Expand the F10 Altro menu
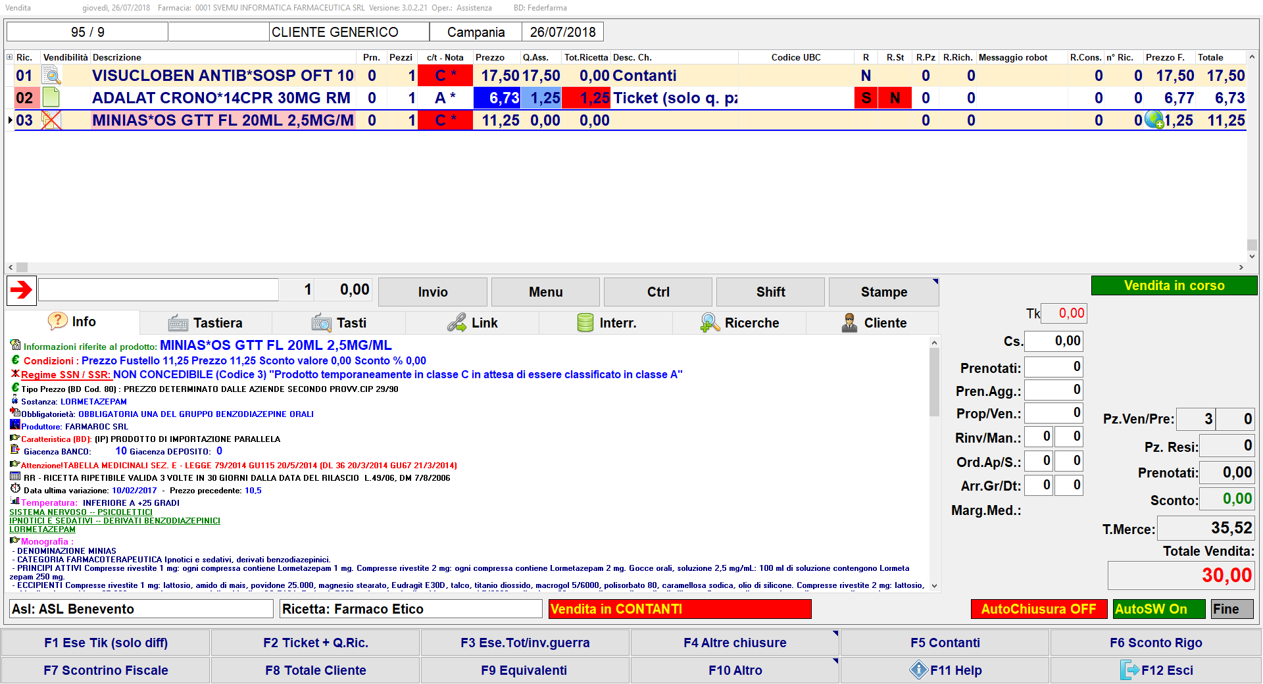Screen dimensions: 1263x684 [735, 670]
